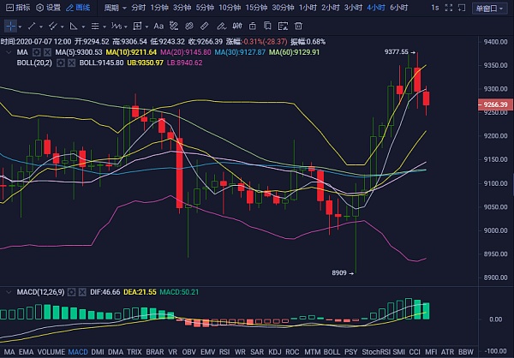Select the eraser brush tool
Image resolution: width=514 pixels, height=358 pixels.
(222, 26)
